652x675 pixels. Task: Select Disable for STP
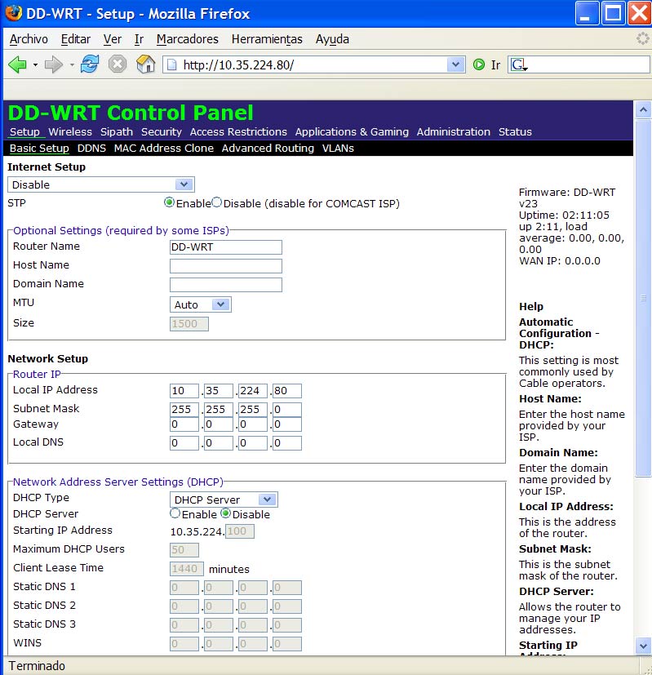[x=217, y=202]
